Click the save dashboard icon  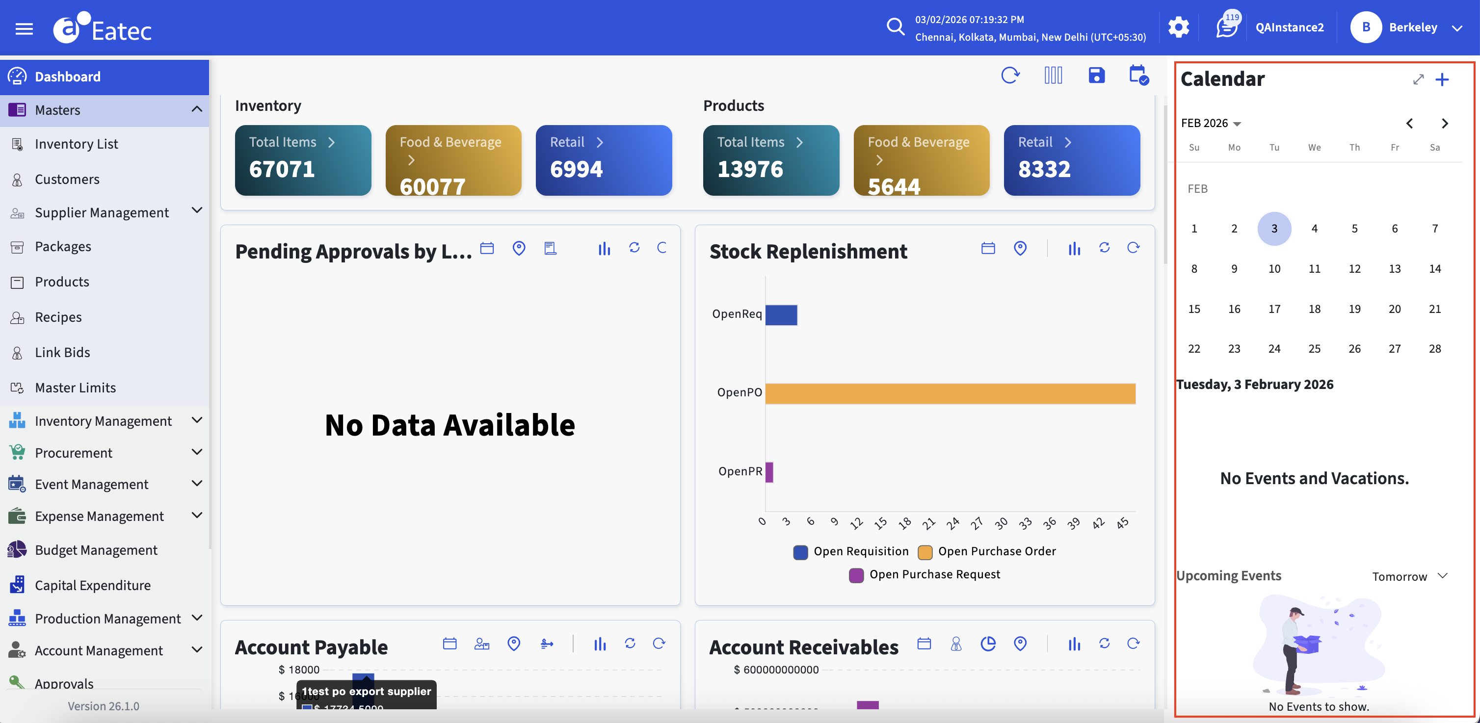click(x=1096, y=75)
